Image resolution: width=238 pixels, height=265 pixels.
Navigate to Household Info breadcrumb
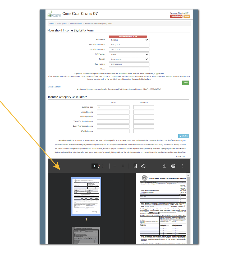(x=76, y=24)
